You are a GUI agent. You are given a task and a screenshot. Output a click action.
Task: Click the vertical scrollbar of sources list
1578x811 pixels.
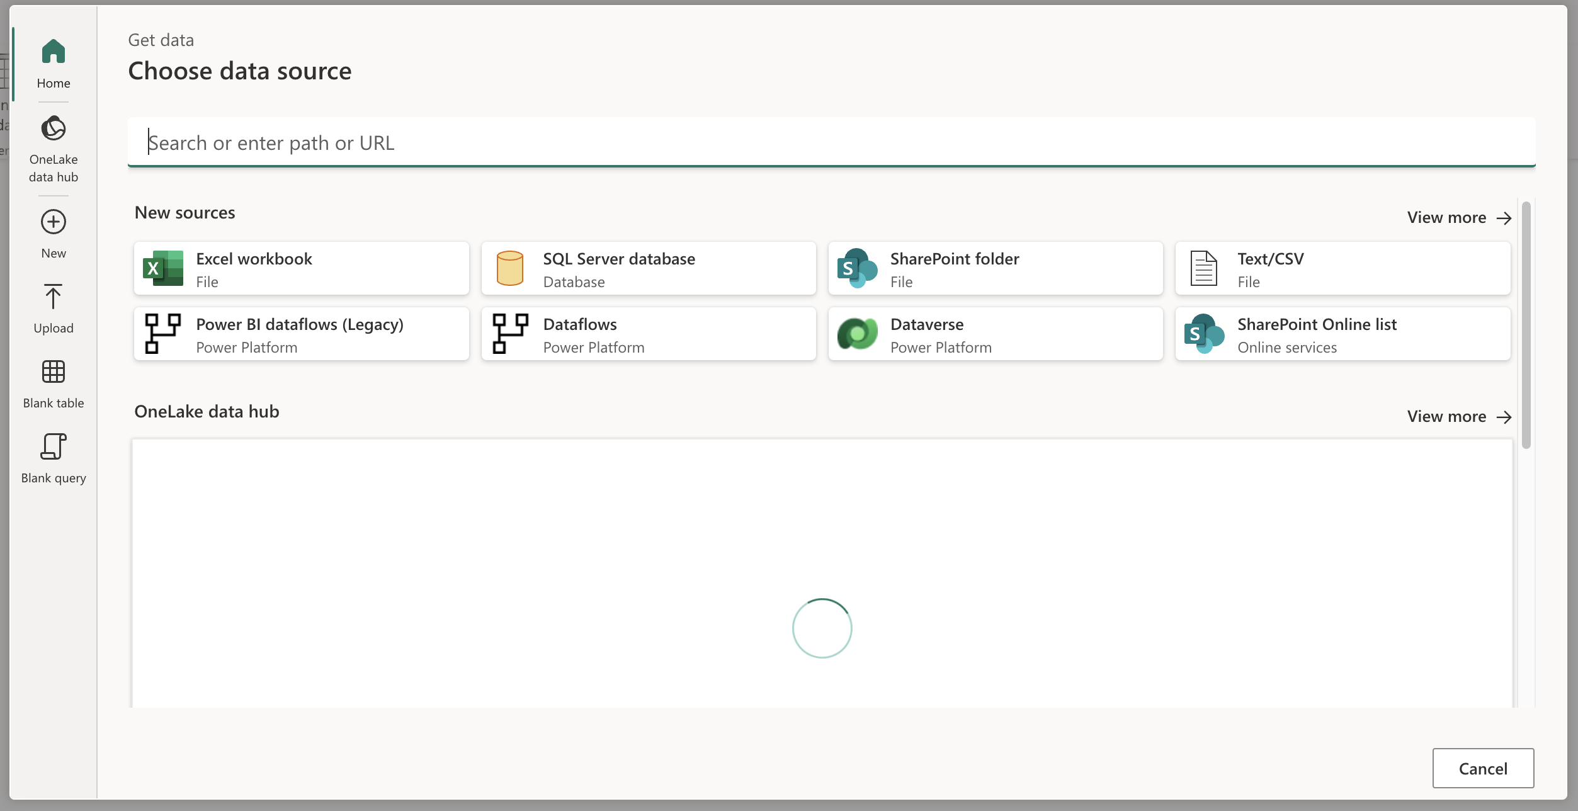point(1526,325)
